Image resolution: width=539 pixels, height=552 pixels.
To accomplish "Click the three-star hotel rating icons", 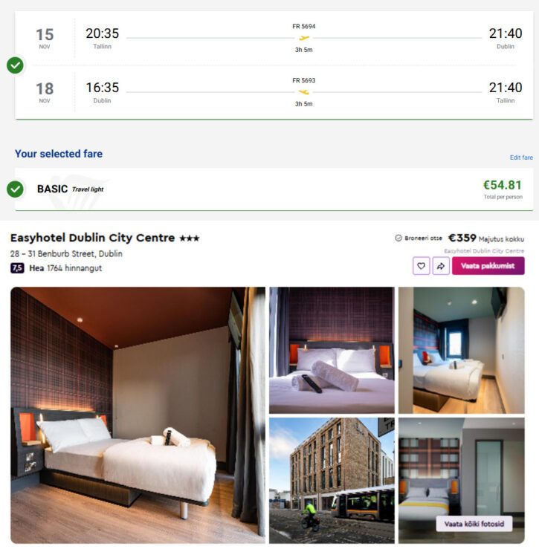I will [190, 238].
